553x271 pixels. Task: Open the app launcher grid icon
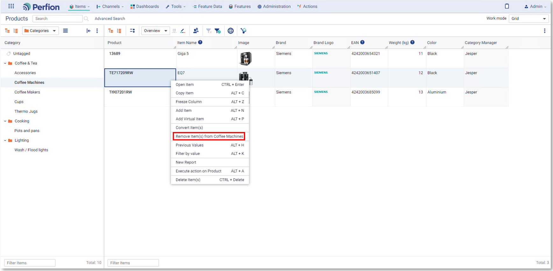coord(11,6)
